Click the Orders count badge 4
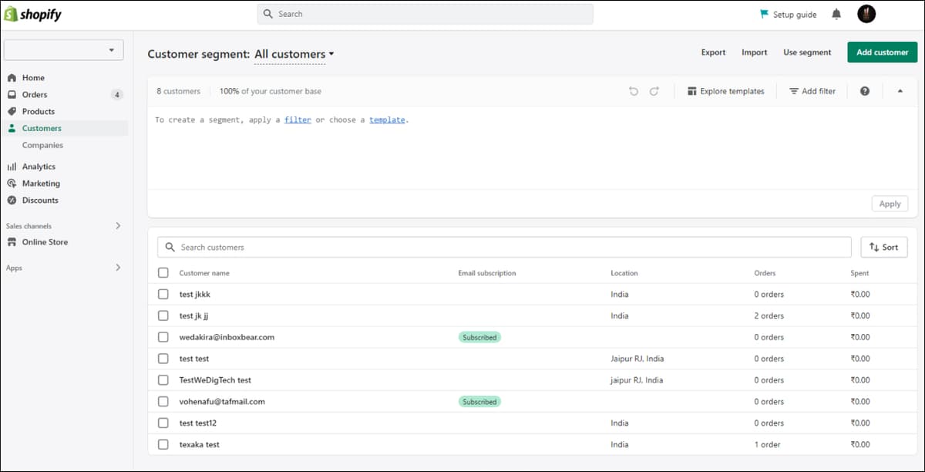The width and height of the screenshot is (925, 472). click(117, 95)
